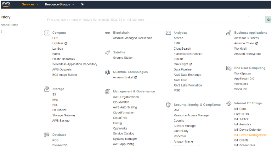Click the green button beside the search box
The width and height of the screenshot is (272, 148).
point(268,19)
